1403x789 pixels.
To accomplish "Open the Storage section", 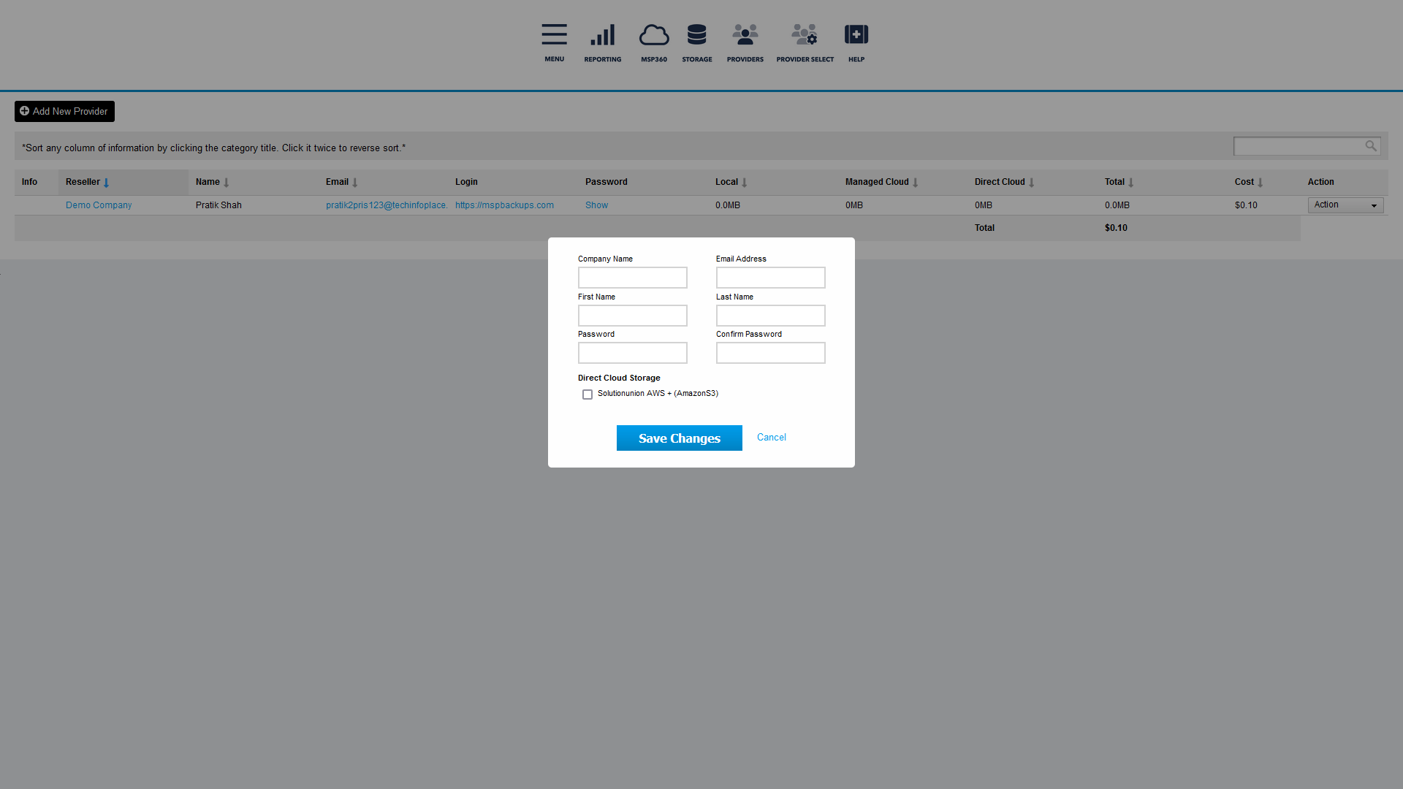I will (x=696, y=34).
